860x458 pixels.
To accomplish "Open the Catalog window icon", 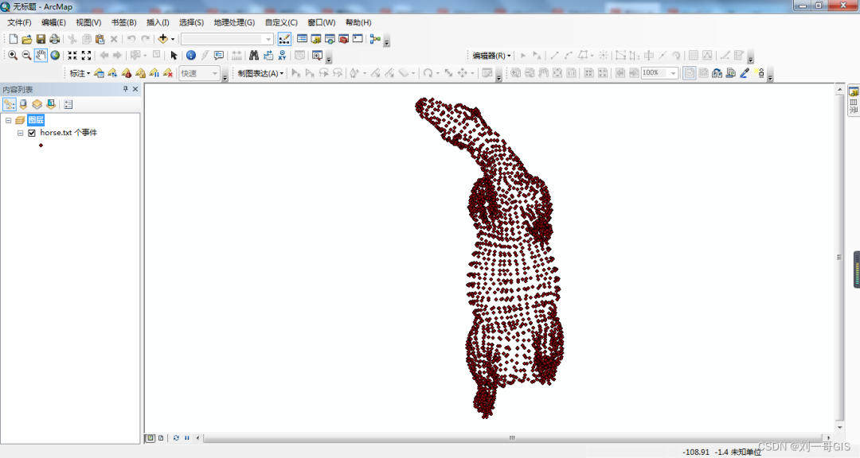I will pos(315,38).
